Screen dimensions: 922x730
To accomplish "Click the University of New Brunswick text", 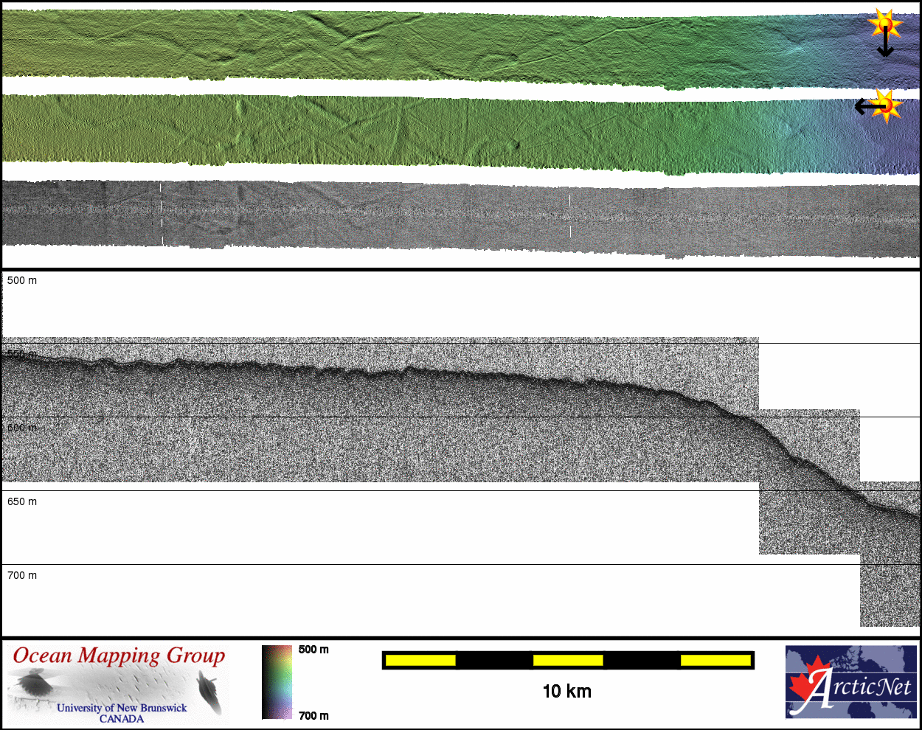I will [x=122, y=708].
